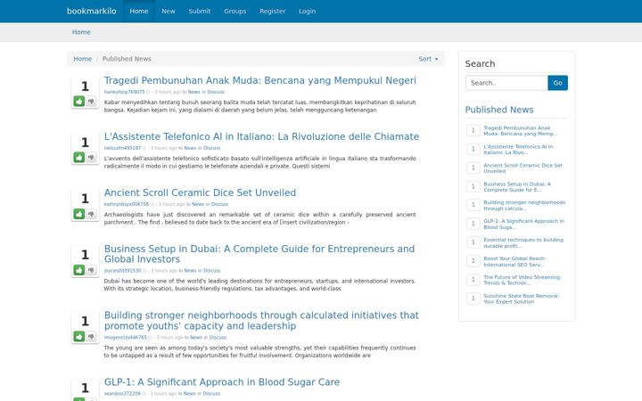Focus the Search input field
The height and width of the screenshot is (401, 642).
click(506, 83)
